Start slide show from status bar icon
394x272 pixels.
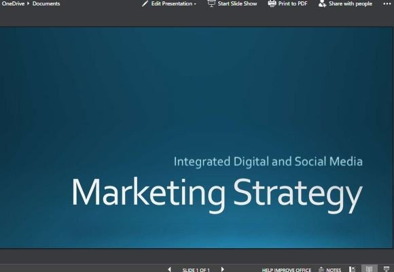click(x=387, y=269)
